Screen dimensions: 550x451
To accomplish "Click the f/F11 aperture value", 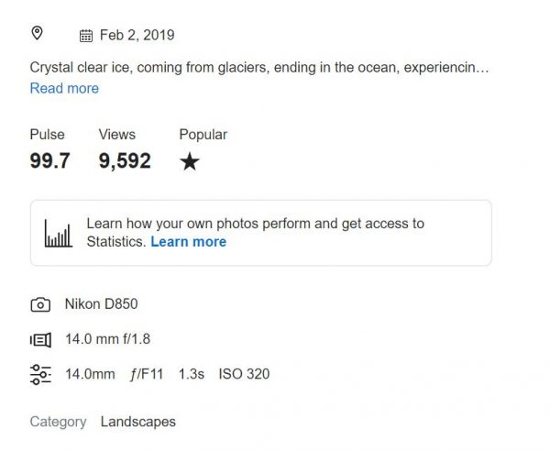I will (147, 375).
